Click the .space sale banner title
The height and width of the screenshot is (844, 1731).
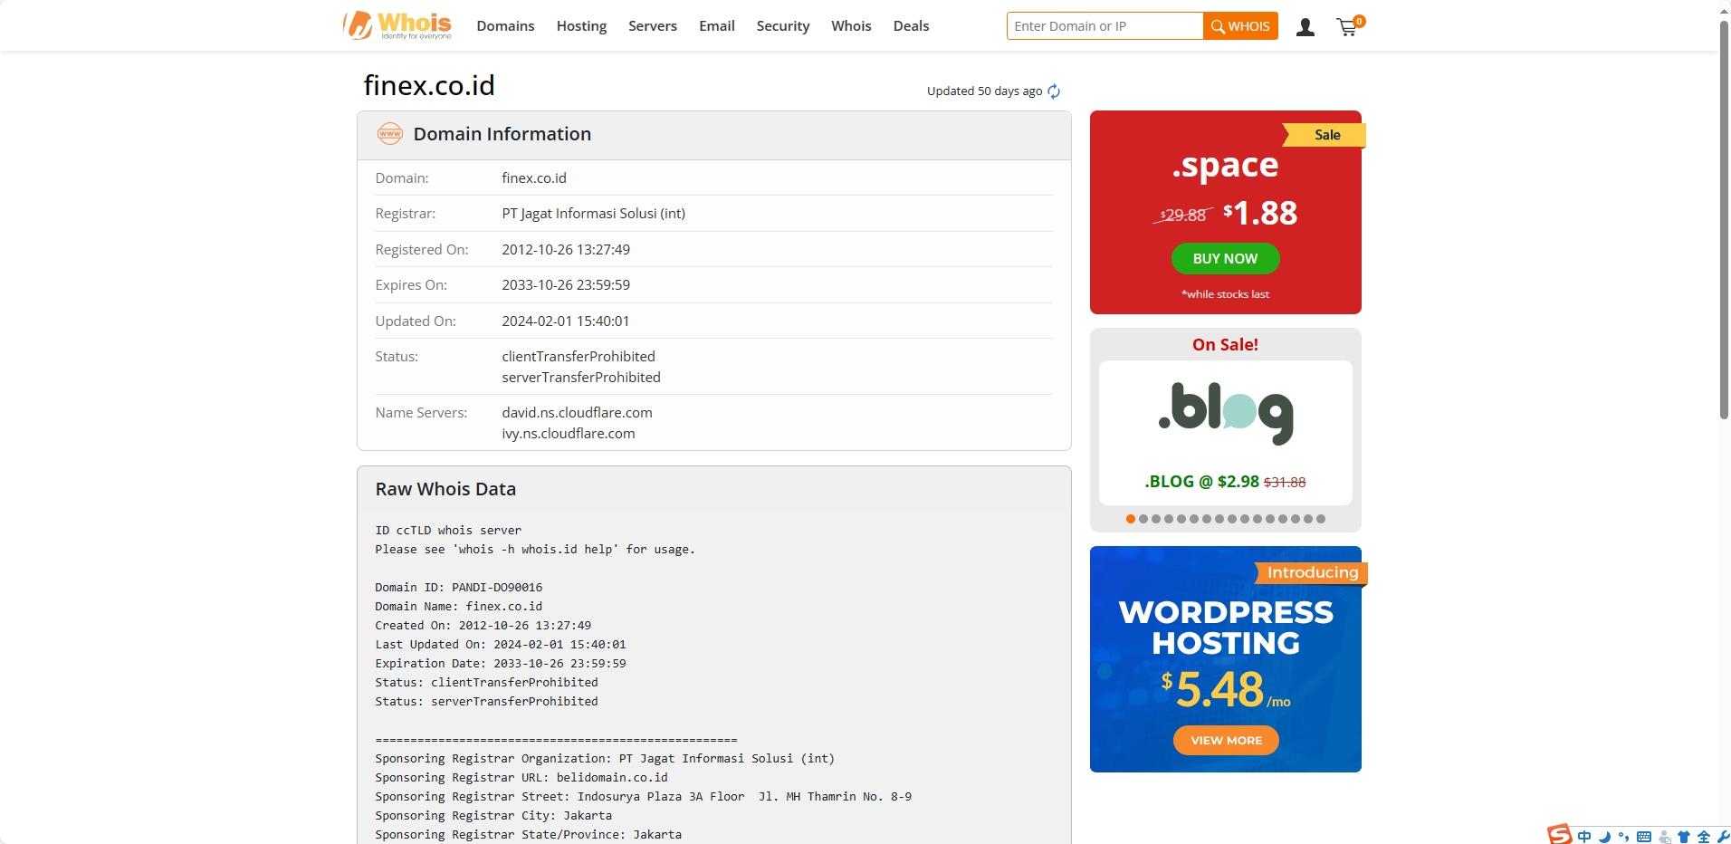1225,165
